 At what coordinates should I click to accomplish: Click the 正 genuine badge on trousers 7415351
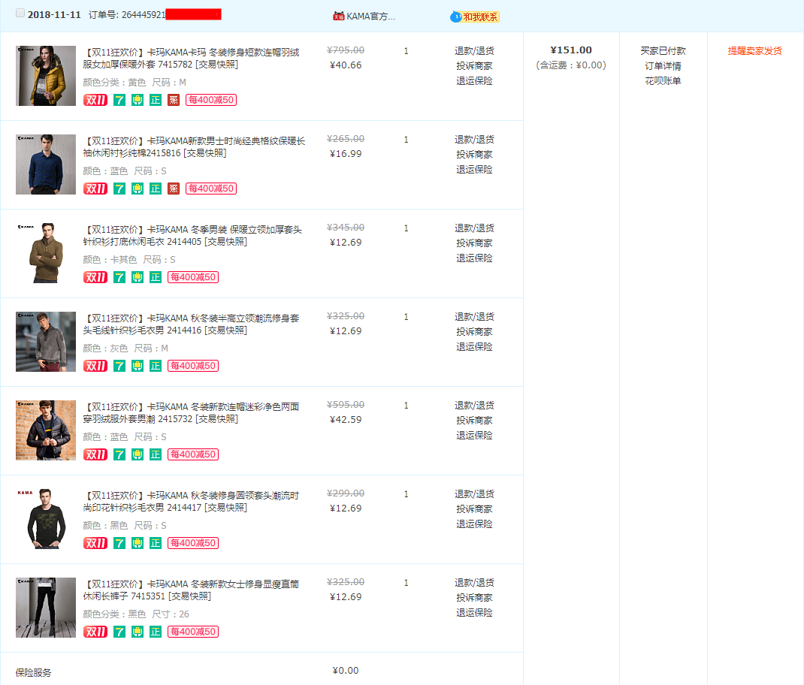[156, 632]
